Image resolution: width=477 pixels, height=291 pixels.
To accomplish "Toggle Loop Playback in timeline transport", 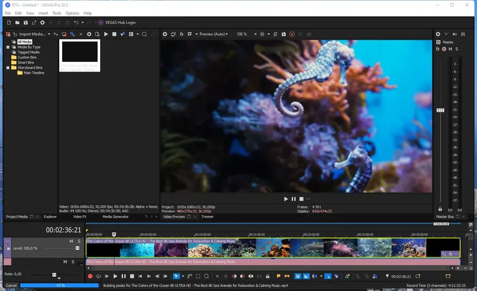I will [98, 276].
